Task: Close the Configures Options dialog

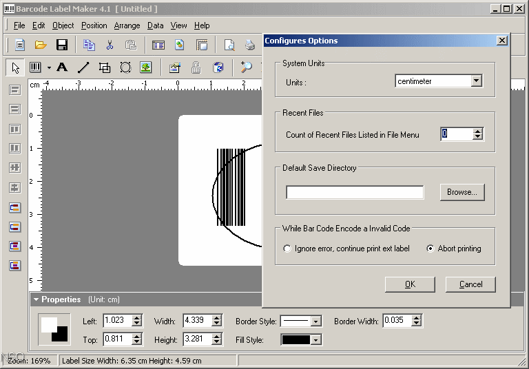Action: (502, 41)
